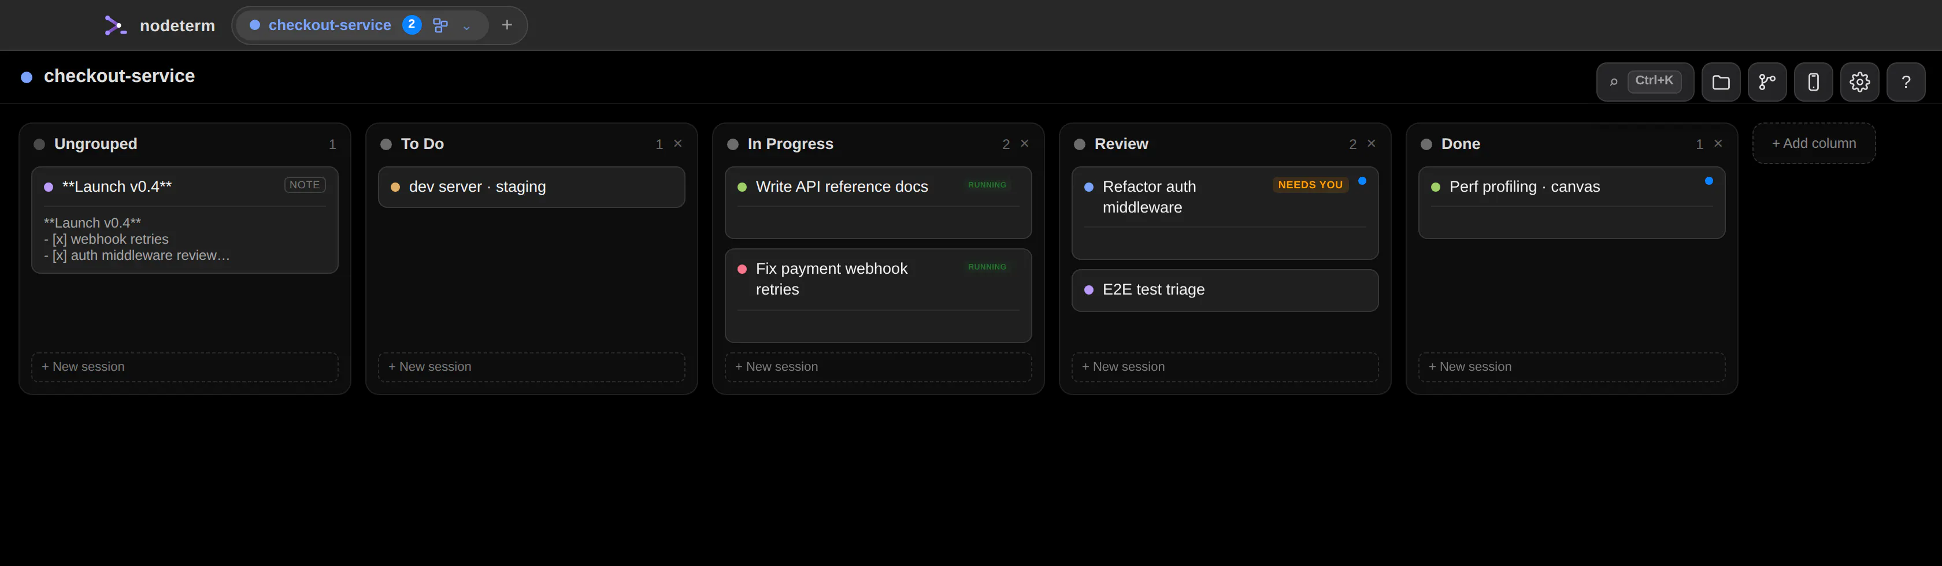1942x566 pixels.
Task: Click RUNNING status on Write API docs
Action: (987, 185)
